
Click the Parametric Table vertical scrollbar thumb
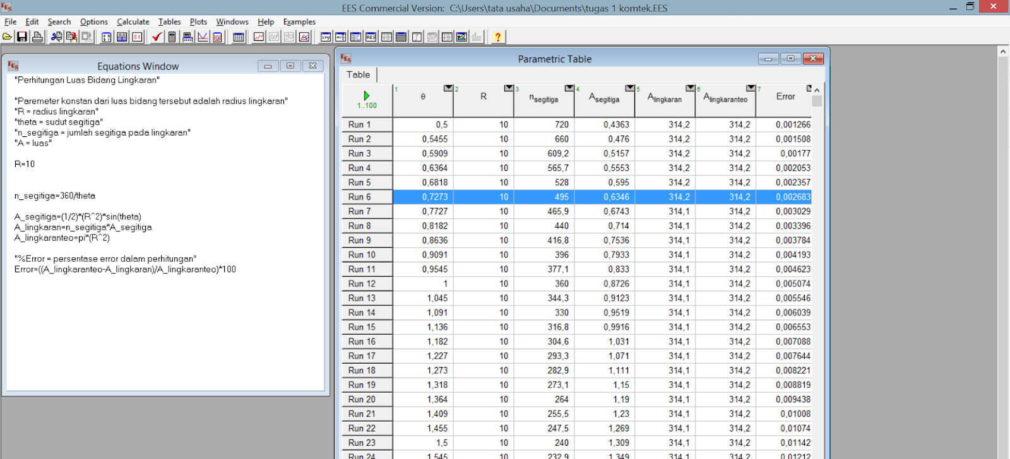(x=817, y=101)
